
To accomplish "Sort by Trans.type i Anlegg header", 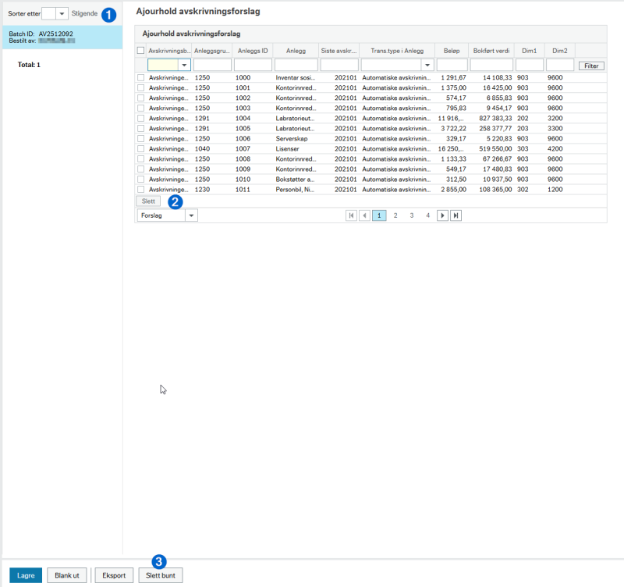I will (397, 51).
